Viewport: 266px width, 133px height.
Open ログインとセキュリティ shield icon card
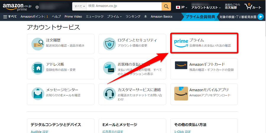132,44
